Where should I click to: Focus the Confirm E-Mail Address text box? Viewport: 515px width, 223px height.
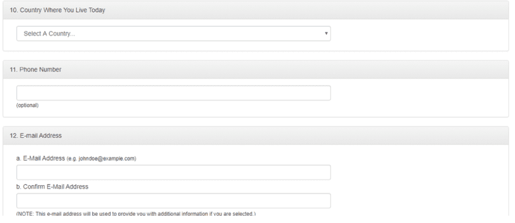point(173,201)
